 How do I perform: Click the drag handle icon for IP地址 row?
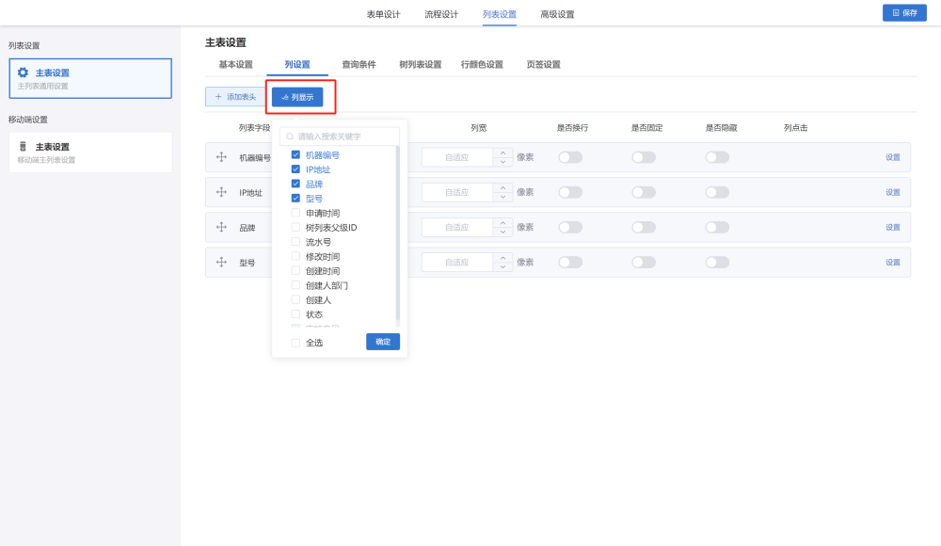(x=222, y=192)
